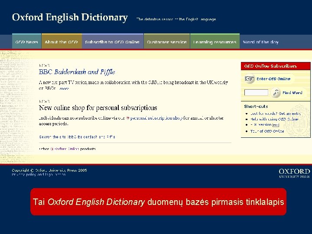Image resolution: width=312 pixels, height=234 pixels.
Task: Click the PDF badge icon
Action: [276, 125]
